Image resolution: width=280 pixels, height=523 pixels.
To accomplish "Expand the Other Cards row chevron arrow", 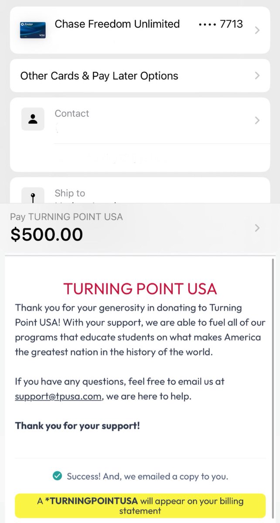I will tap(257, 75).
